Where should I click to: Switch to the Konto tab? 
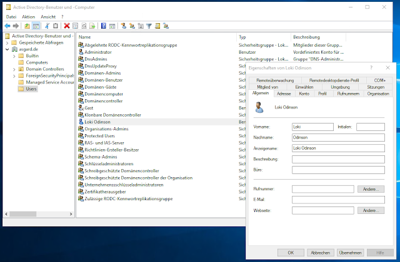coord(304,94)
